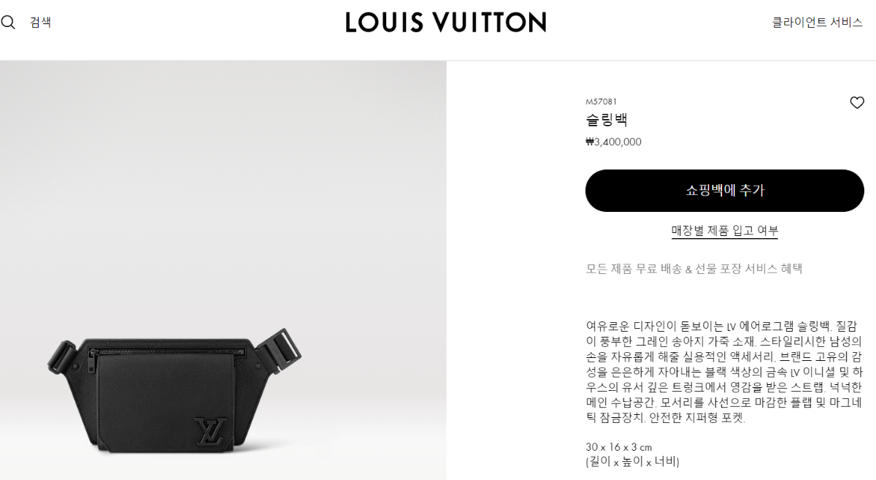Go home via the Louis Vuitton logo
This screenshot has width=876, height=480.
446,22
